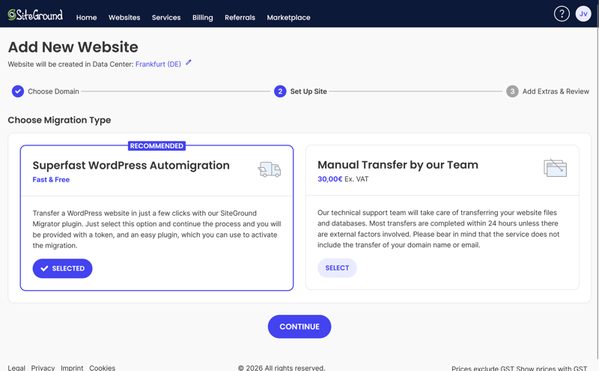The image size is (599, 371).
Task: Click the CONTINUE button
Action: click(x=299, y=327)
